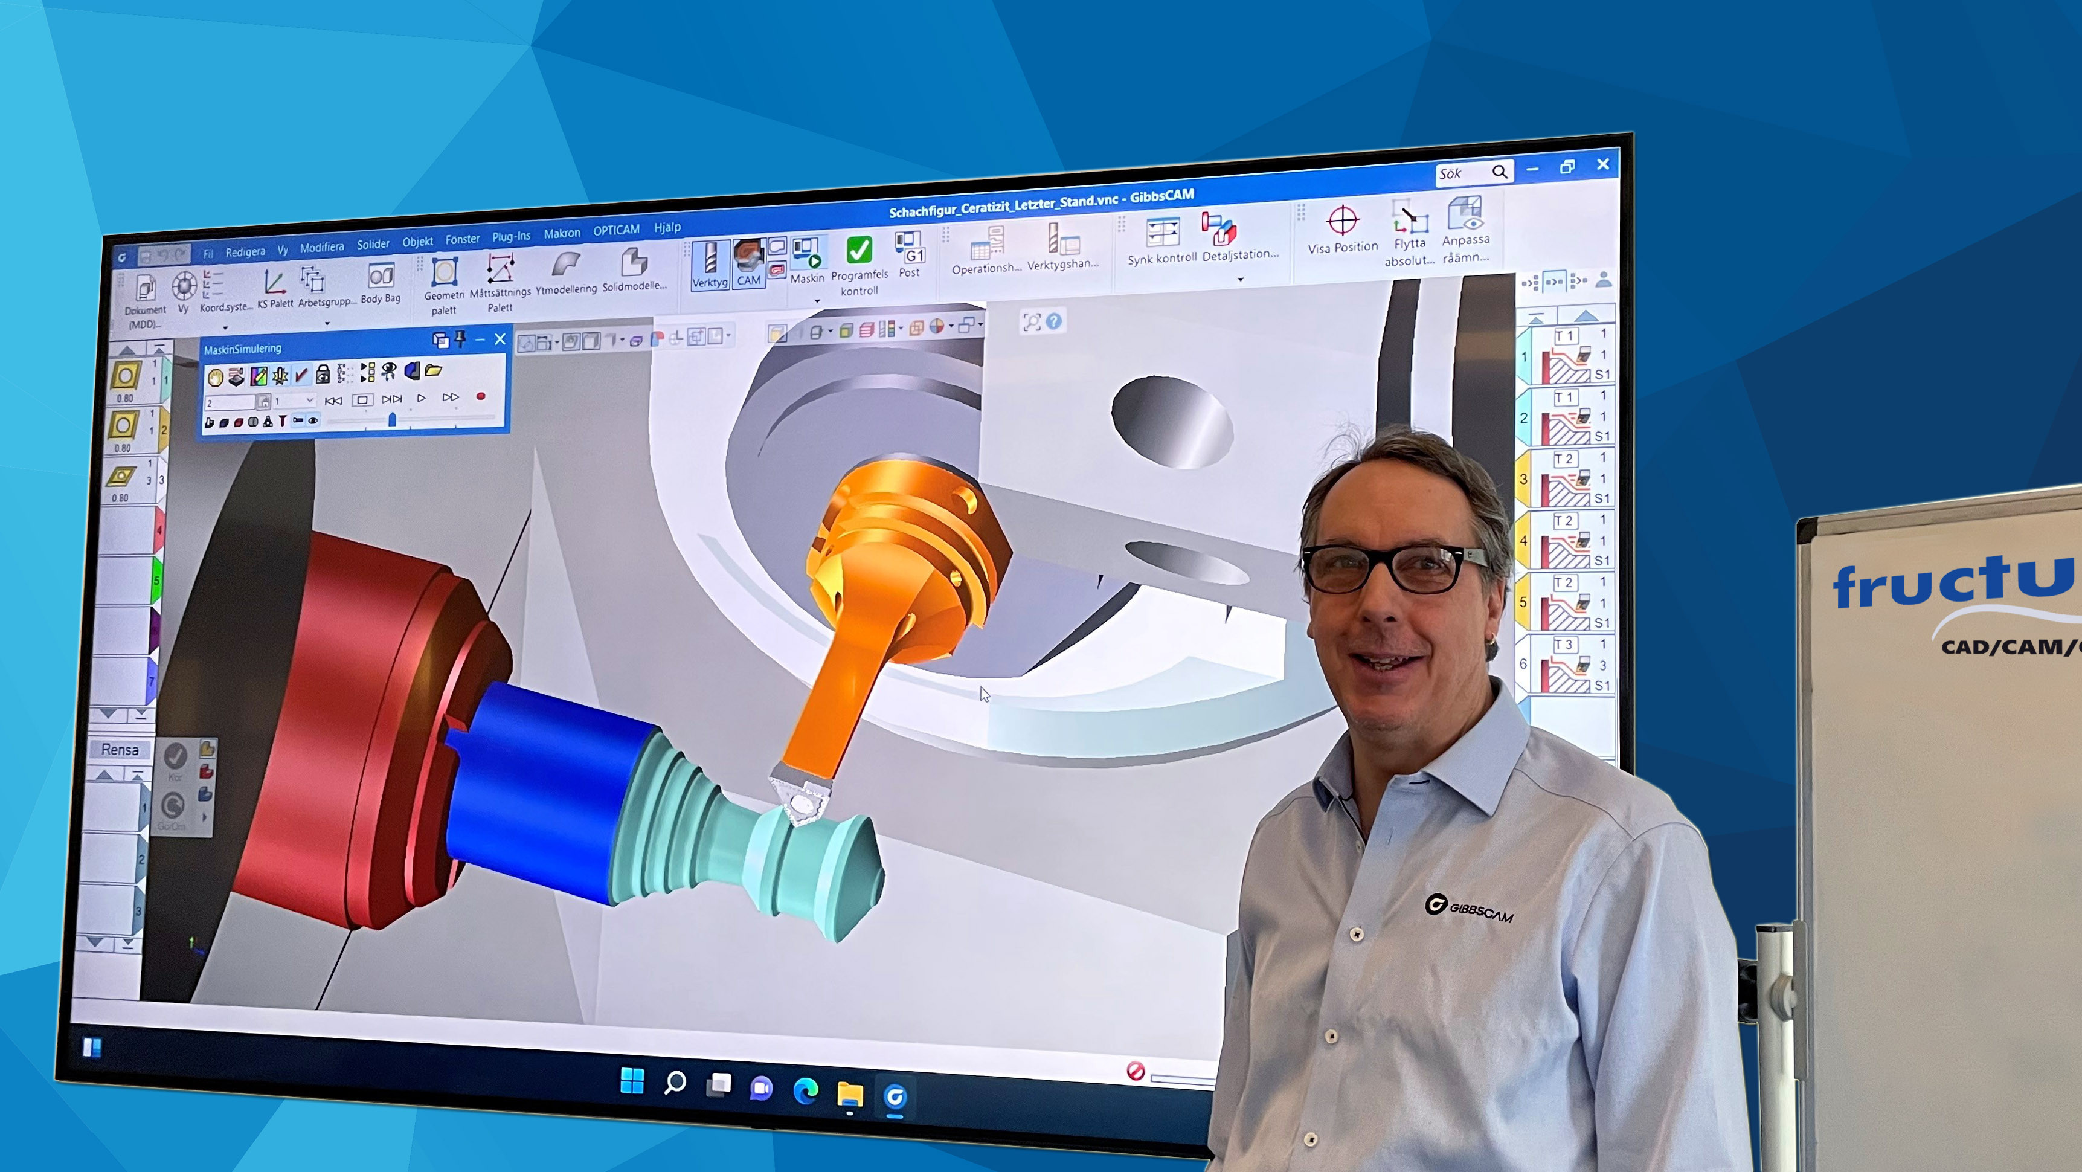Screen dimensions: 2082x1172
Task: Expand arrow below Detaljstation
Action: (1240, 280)
